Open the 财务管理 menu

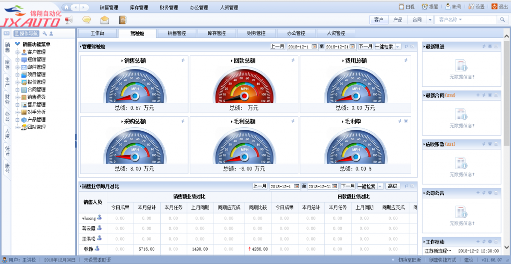[169, 7]
